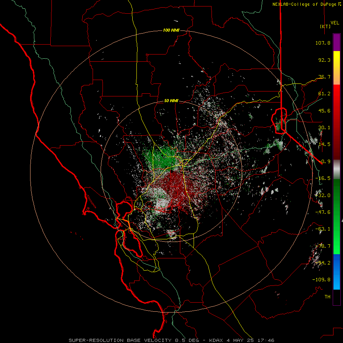Pick the yellow-orange color bar segment
The image size is (343, 343).
point(337,68)
